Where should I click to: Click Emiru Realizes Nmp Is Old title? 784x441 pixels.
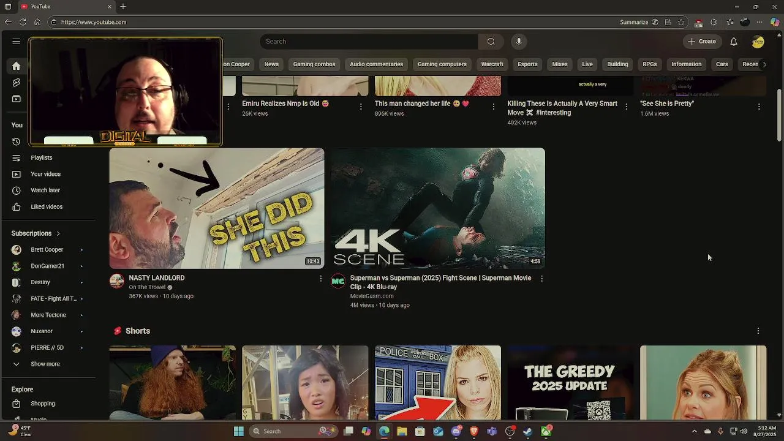pyautogui.click(x=285, y=104)
